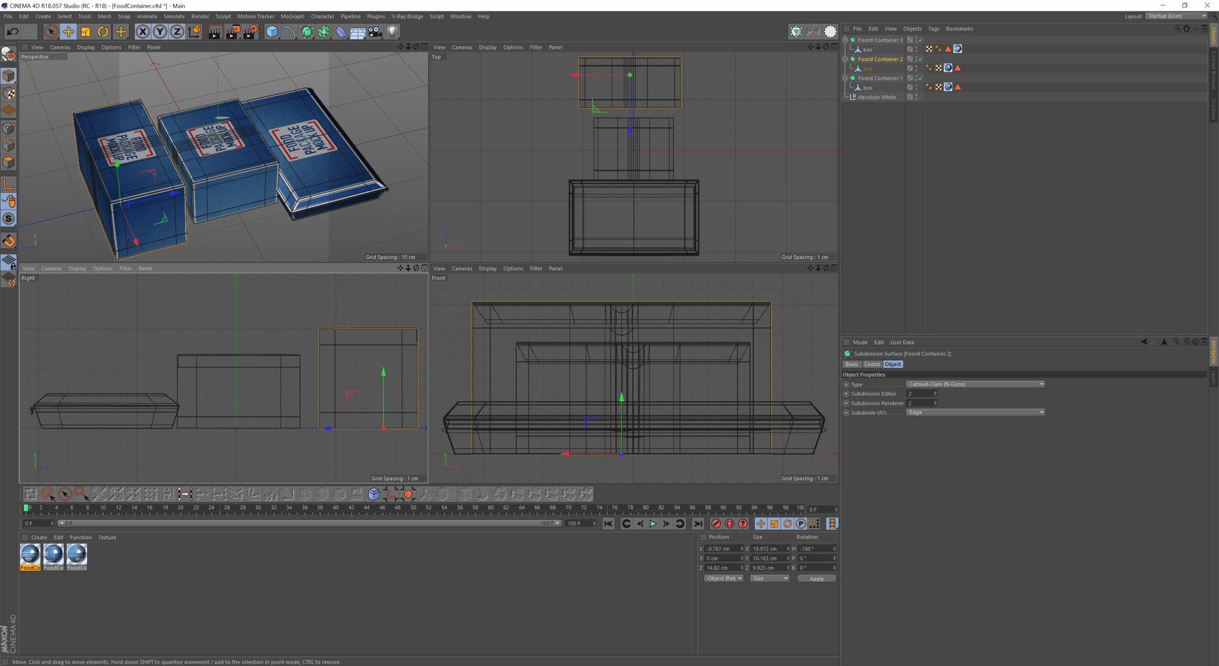Click the Apply button in coordinates
The image size is (1219, 666).
click(x=816, y=578)
